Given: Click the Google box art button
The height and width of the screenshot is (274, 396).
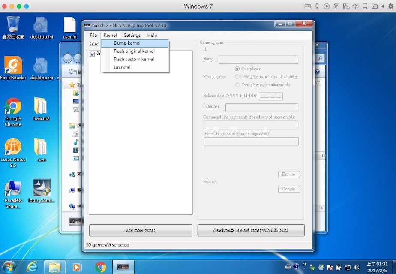Looking at the screenshot, I should point(289,189).
